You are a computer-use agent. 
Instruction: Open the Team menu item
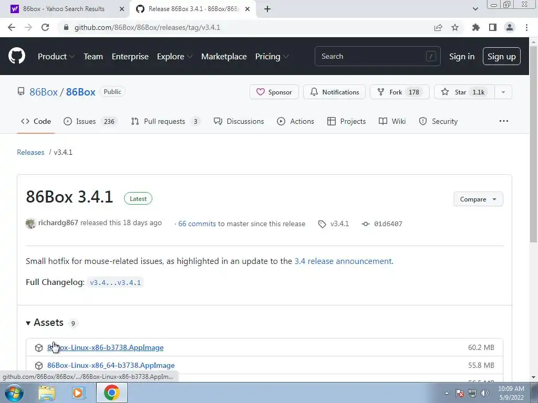(x=94, y=56)
